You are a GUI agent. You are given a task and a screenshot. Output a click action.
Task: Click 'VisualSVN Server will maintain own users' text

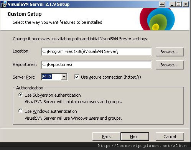pos(73,102)
